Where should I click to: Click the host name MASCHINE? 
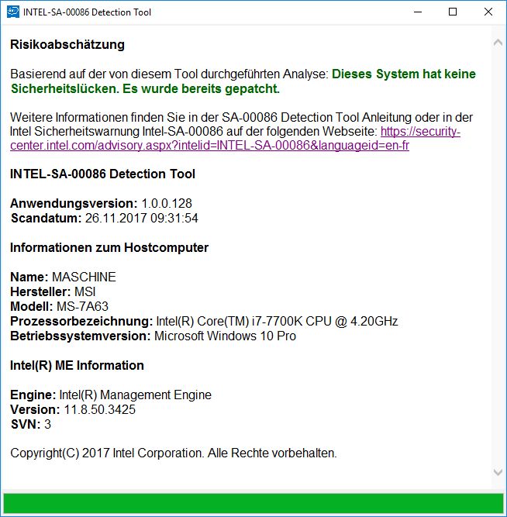click(84, 277)
